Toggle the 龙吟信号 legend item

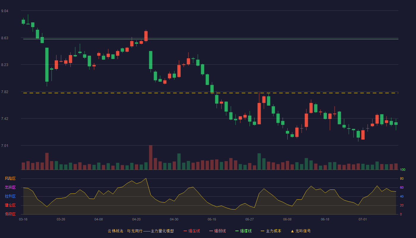coord(301,231)
